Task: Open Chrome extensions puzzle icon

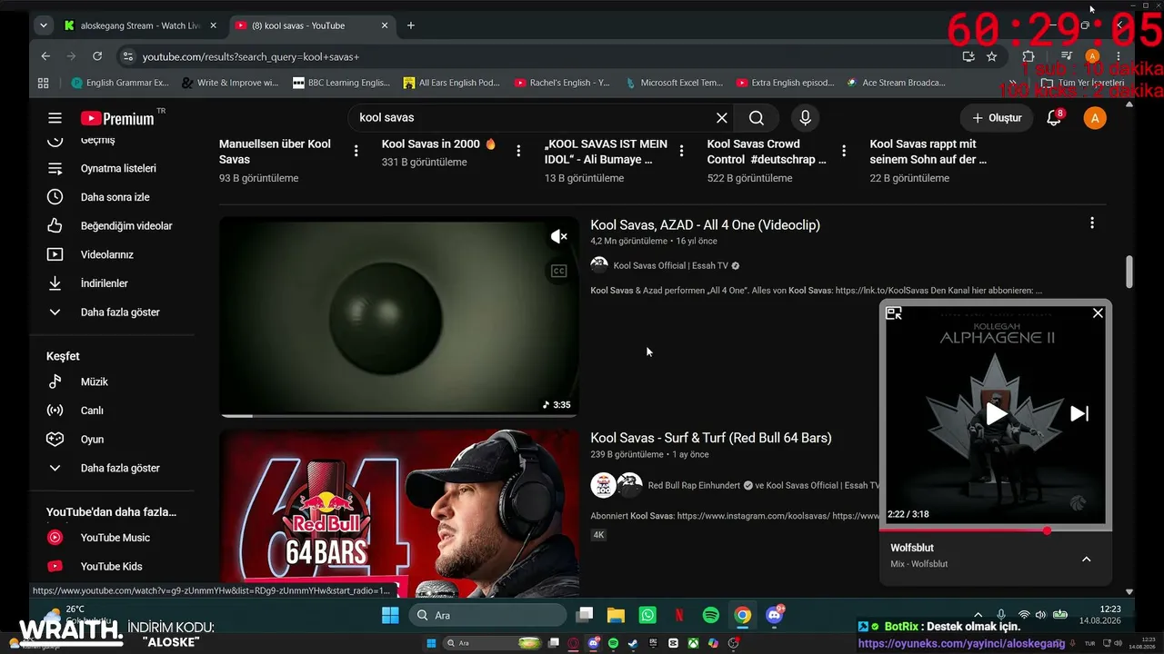Action: coord(1029,56)
